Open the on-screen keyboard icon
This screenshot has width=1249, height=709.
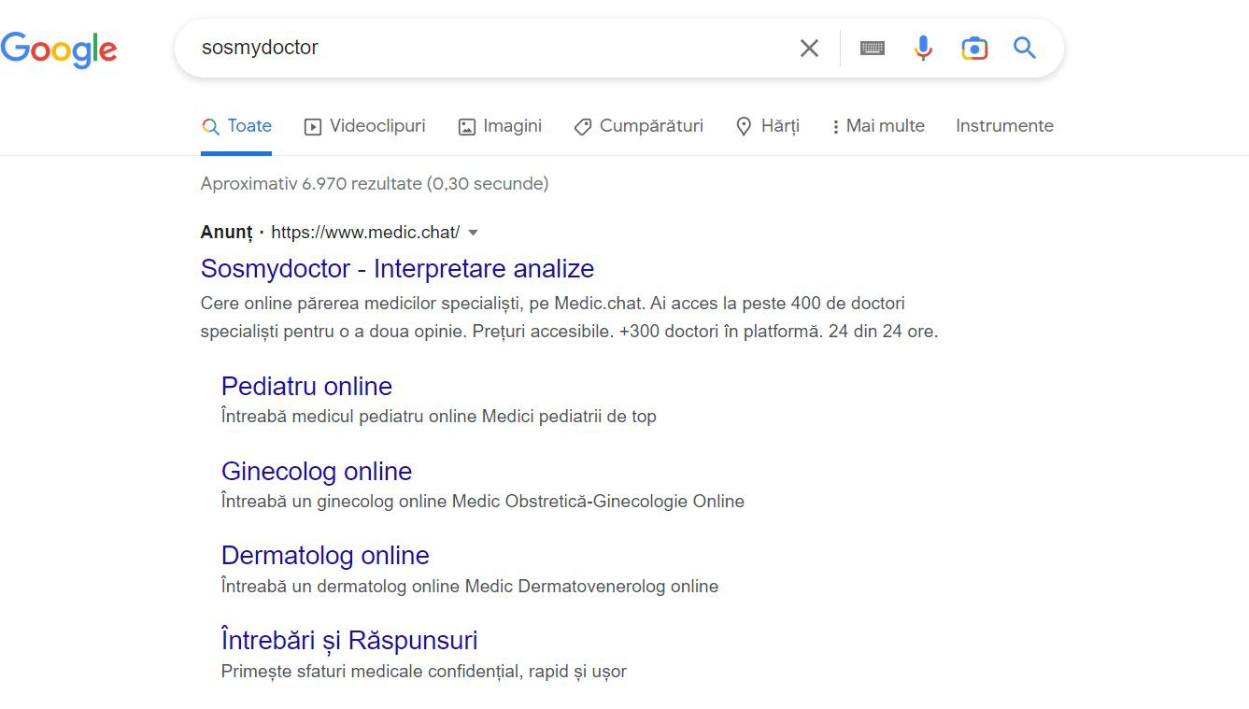click(873, 48)
